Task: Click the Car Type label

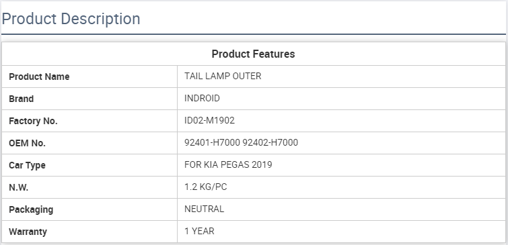Action: pos(27,165)
